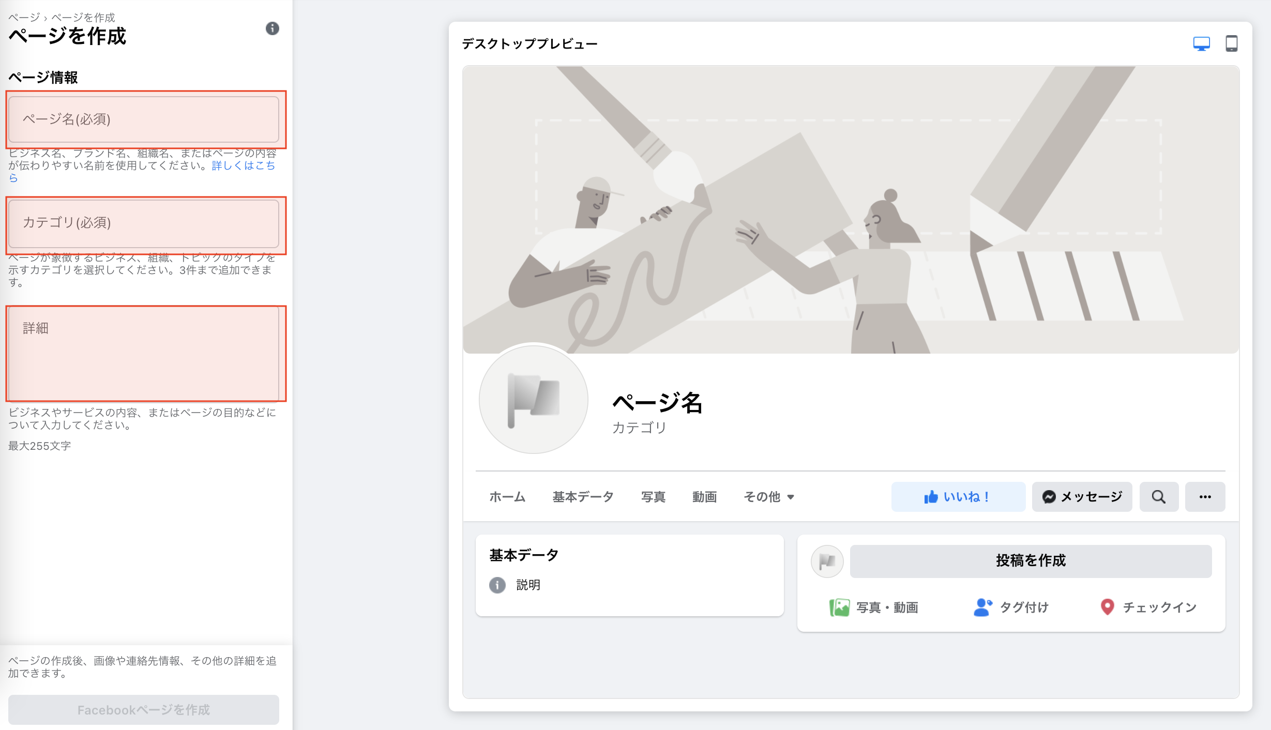Click the タグ付け tagging icon
Image resolution: width=1271 pixels, height=730 pixels.
[x=982, y=607]
